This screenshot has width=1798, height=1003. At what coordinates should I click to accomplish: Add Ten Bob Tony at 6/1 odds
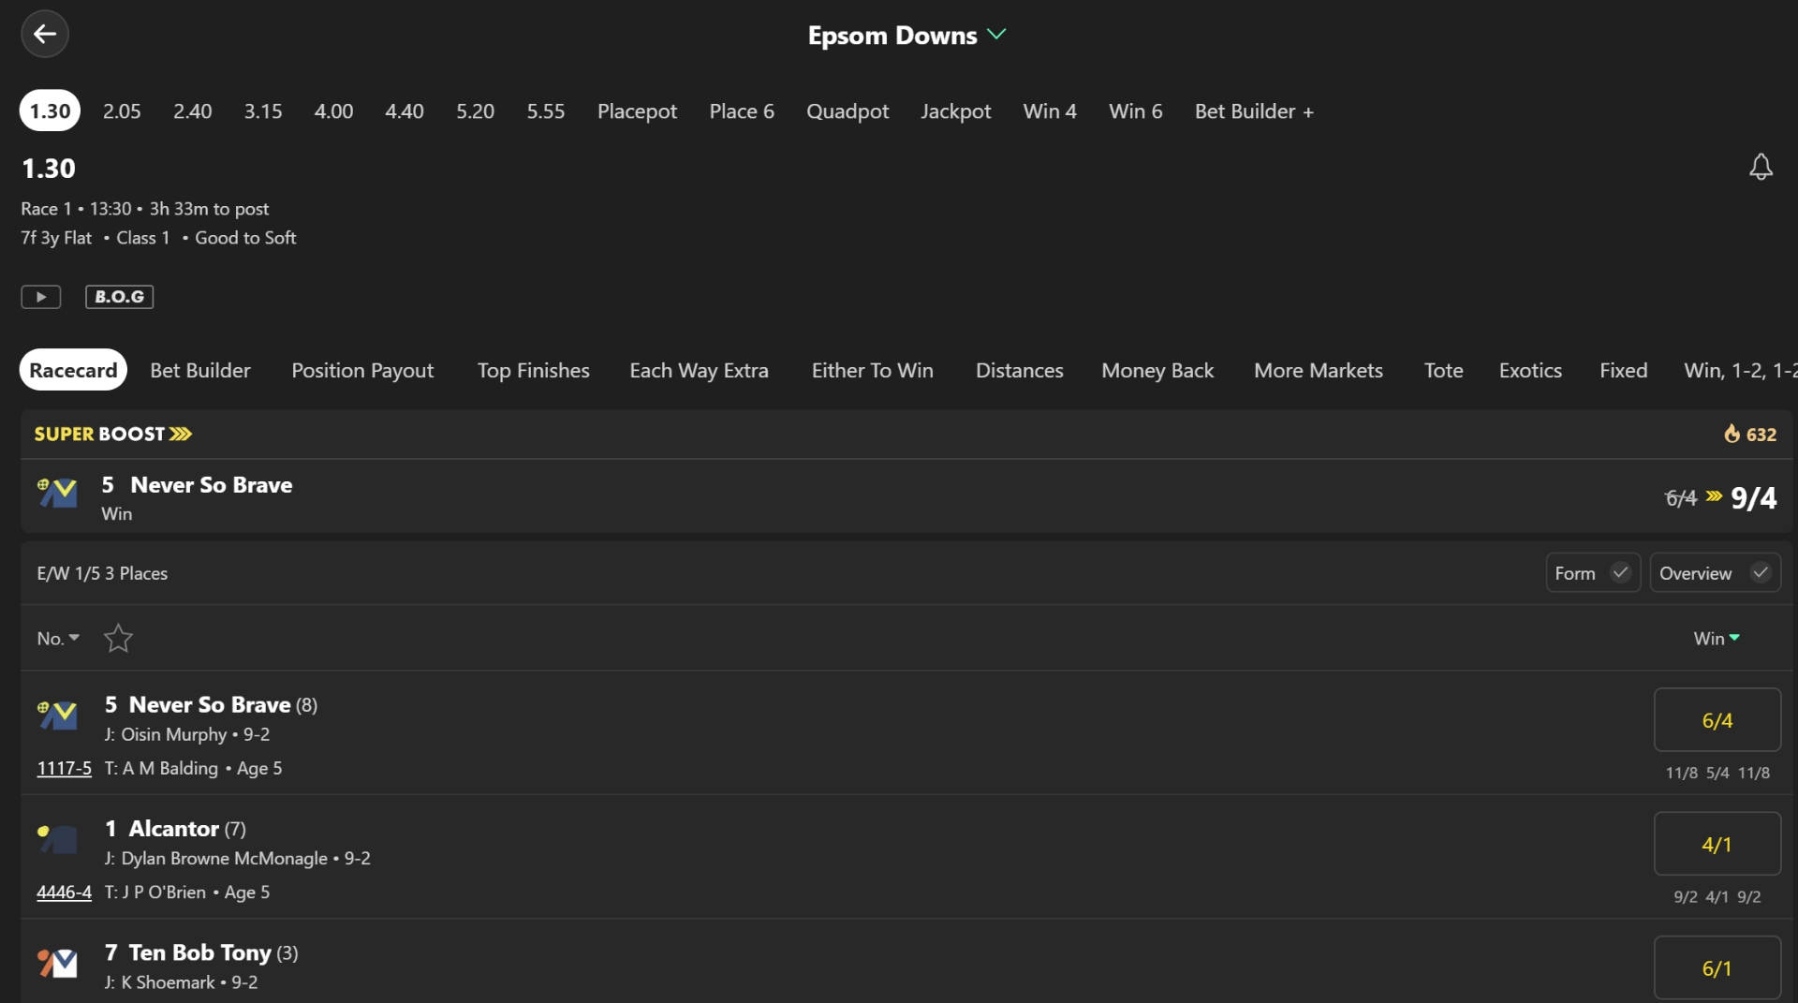pos(1717,967)
